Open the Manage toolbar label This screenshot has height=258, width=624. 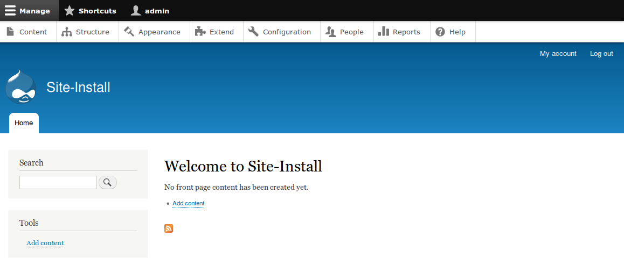(x=34, y=11)
